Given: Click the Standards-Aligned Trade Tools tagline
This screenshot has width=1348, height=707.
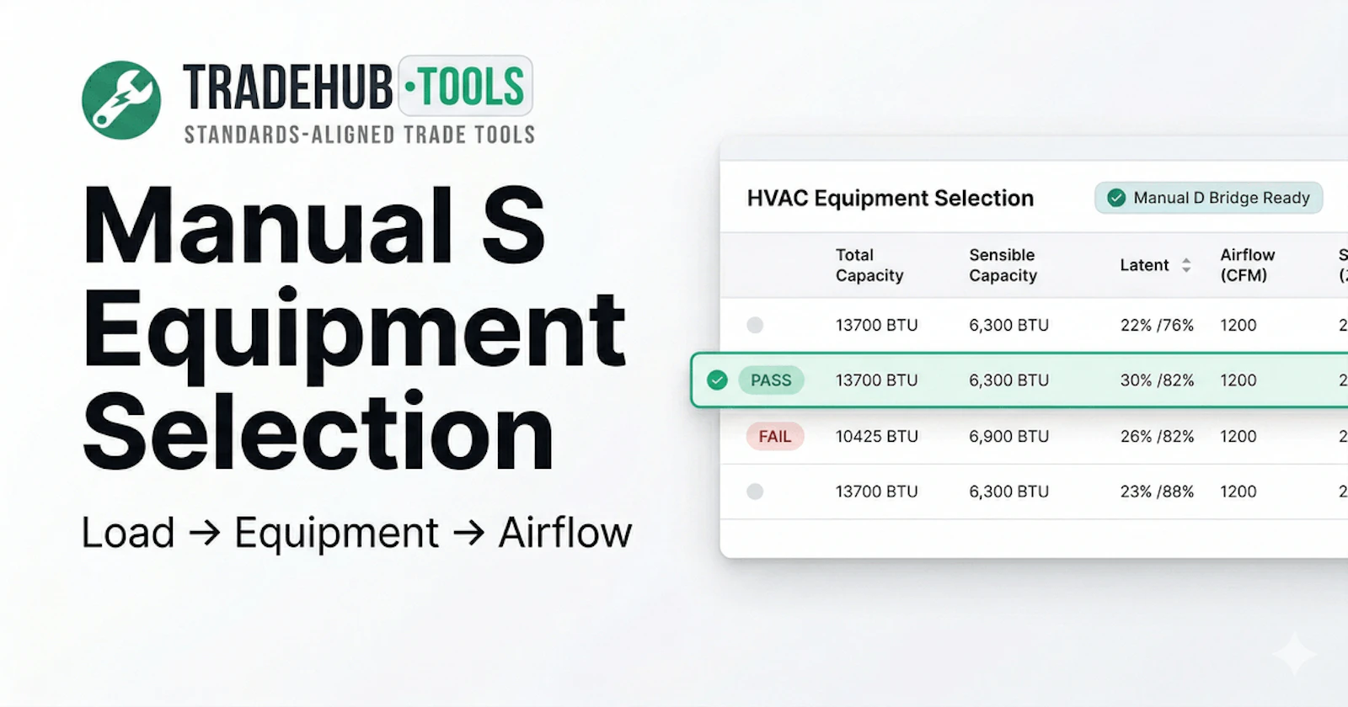Looking at the screenshot, I should [360, 135].
